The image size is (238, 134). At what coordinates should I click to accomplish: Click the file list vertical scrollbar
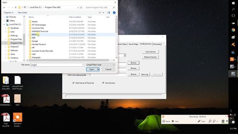click(116, 25)
